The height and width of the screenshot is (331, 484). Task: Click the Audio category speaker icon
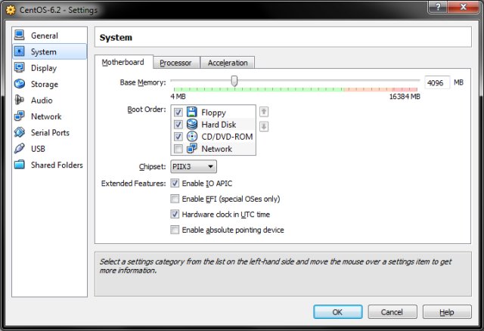coord(19,100)
